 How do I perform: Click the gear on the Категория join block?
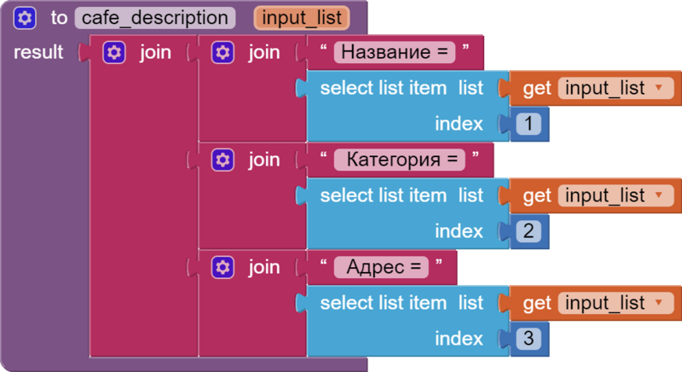pos(223,160)
